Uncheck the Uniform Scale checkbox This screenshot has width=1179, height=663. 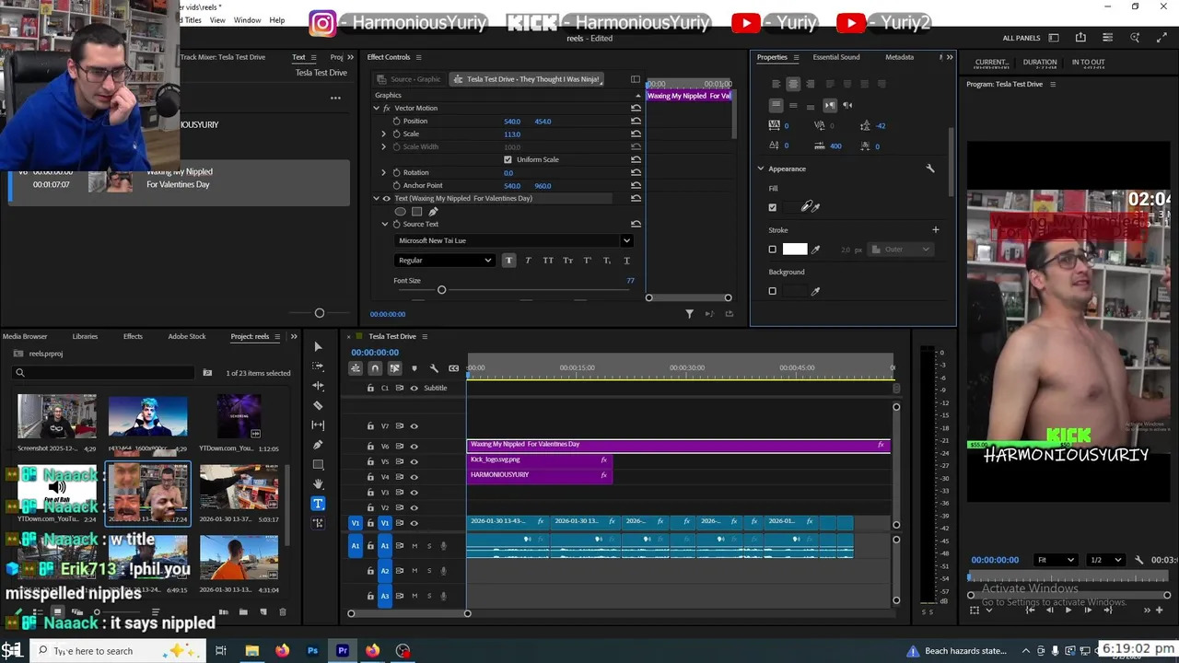pyautogui.click(x=508, y=160)
